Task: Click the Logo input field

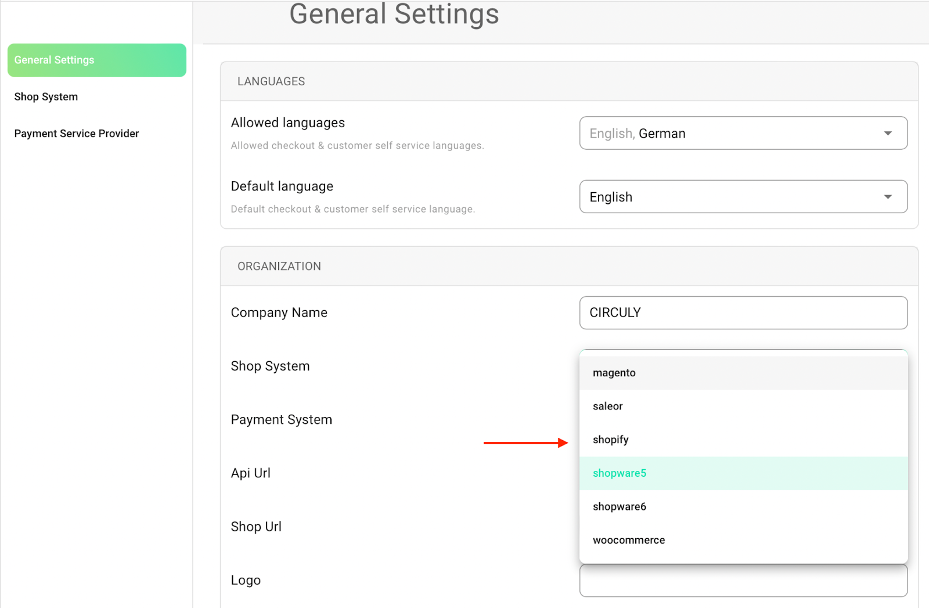Action: tap(743, 581)
